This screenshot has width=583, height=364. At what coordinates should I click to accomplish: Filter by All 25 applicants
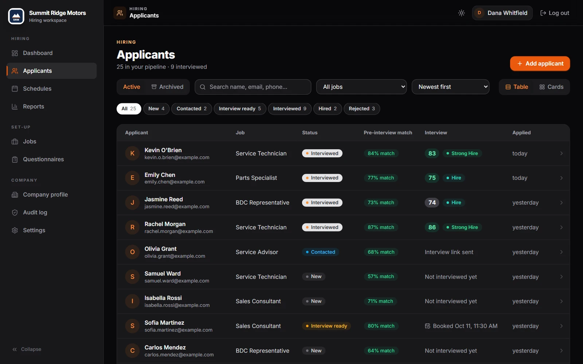pyautogui.click(x=129, y=109)
